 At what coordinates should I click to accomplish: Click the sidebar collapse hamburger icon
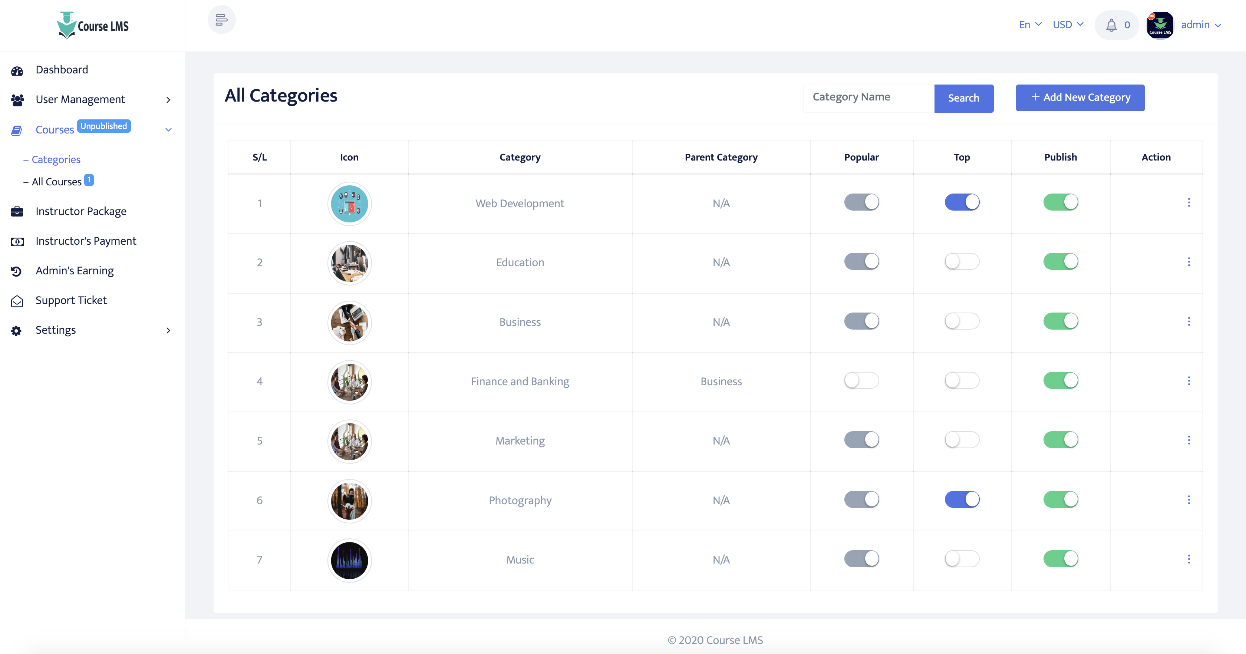pyautogui.click(x=221, y=20)
